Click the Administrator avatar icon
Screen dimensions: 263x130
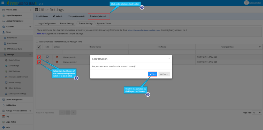coord(246,3)
